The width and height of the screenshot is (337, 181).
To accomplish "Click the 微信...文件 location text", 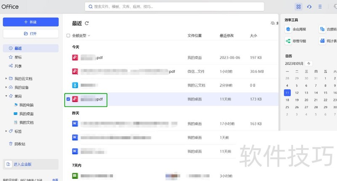I will pos(196,72).
